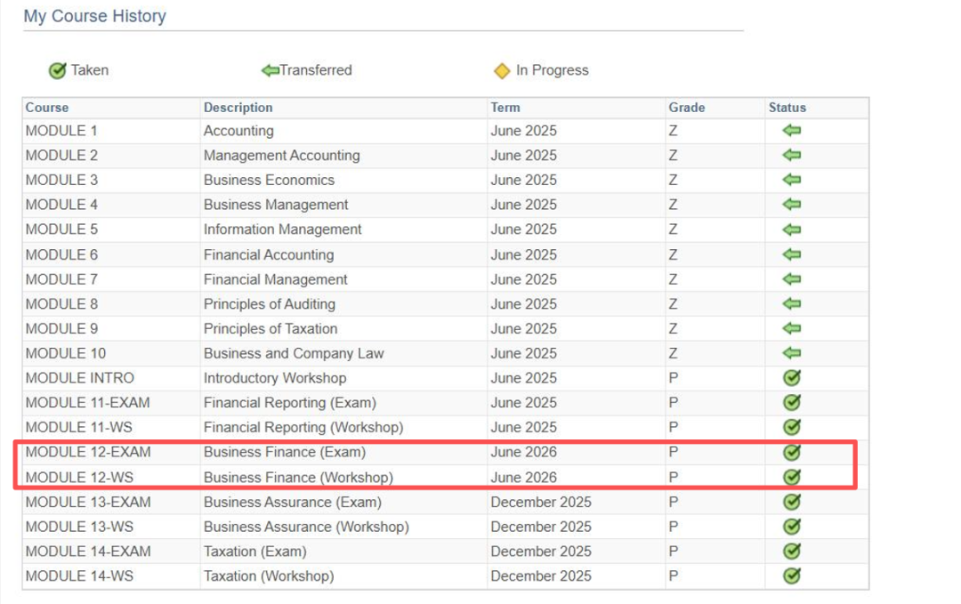Click the taken checkmark for MODULE 14-EXAM
The width and height of the screenshot is (961, 604).
(792, 551)
